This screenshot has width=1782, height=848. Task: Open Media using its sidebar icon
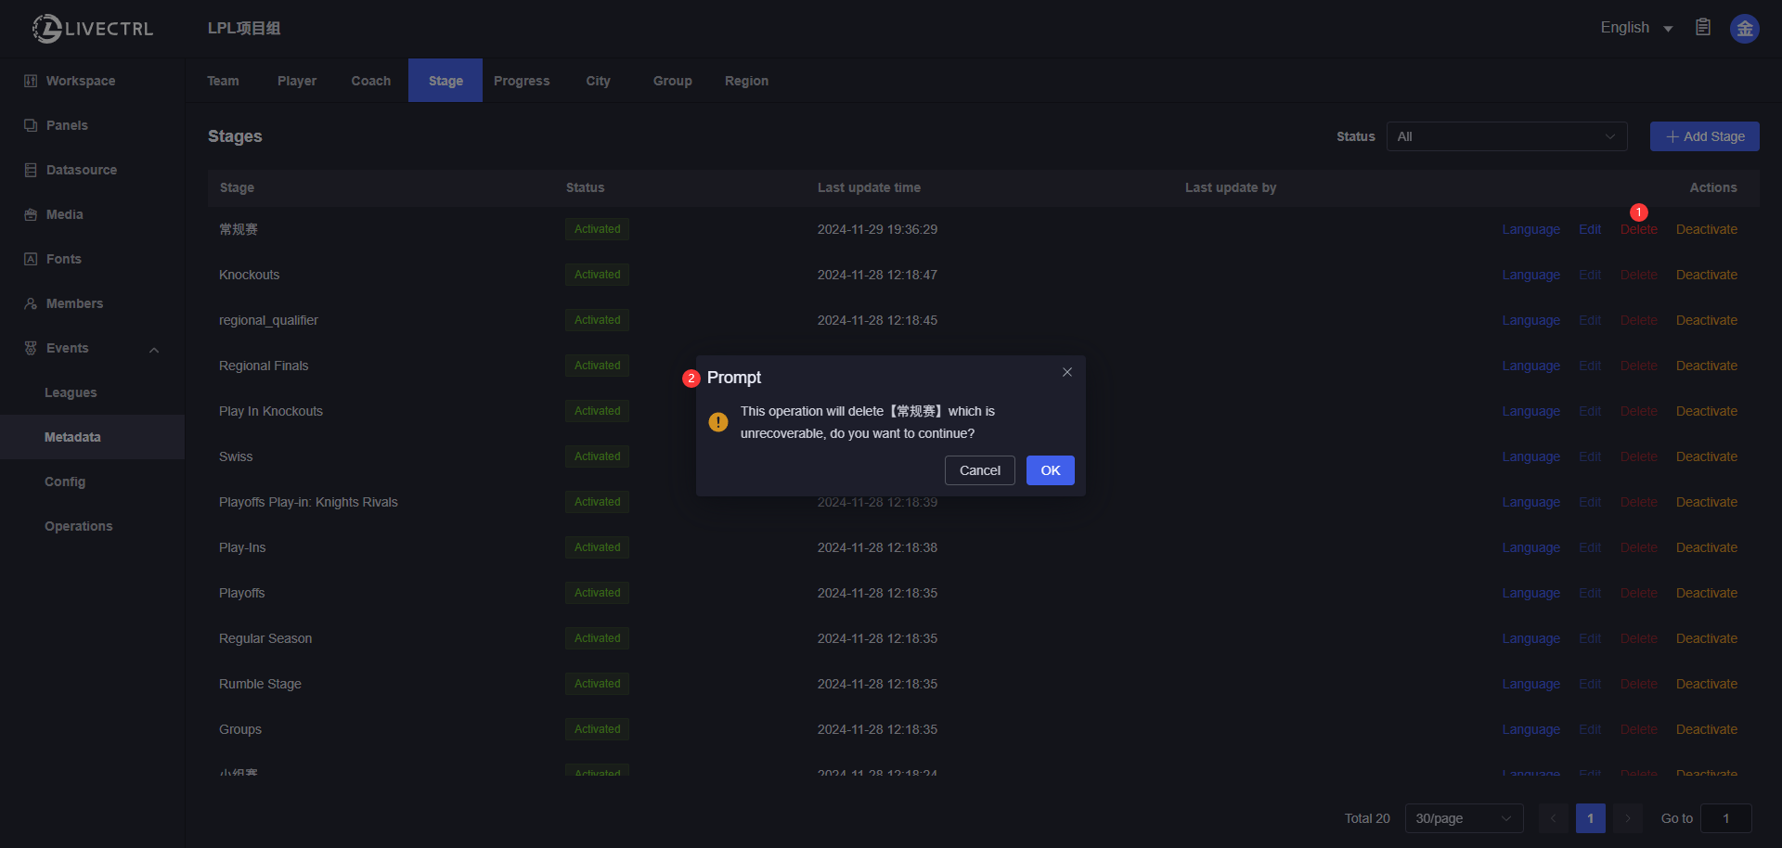31,214
